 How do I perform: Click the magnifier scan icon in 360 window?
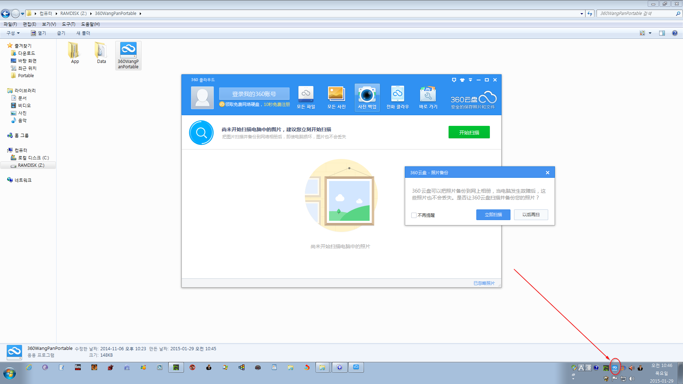[201, 133]
